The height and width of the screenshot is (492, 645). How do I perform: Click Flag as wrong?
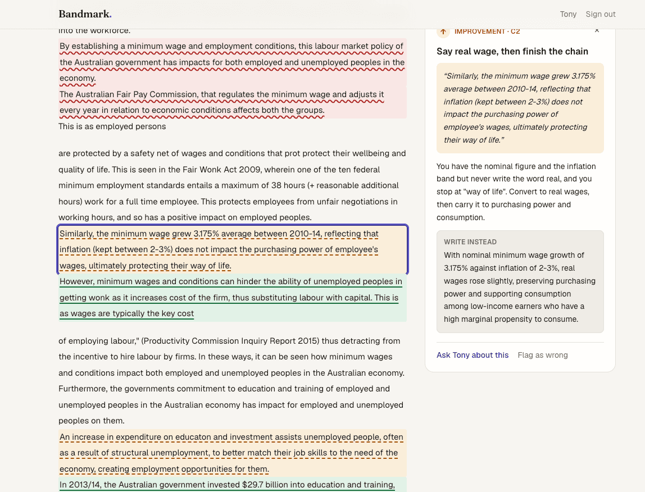(x=543, y=355)
